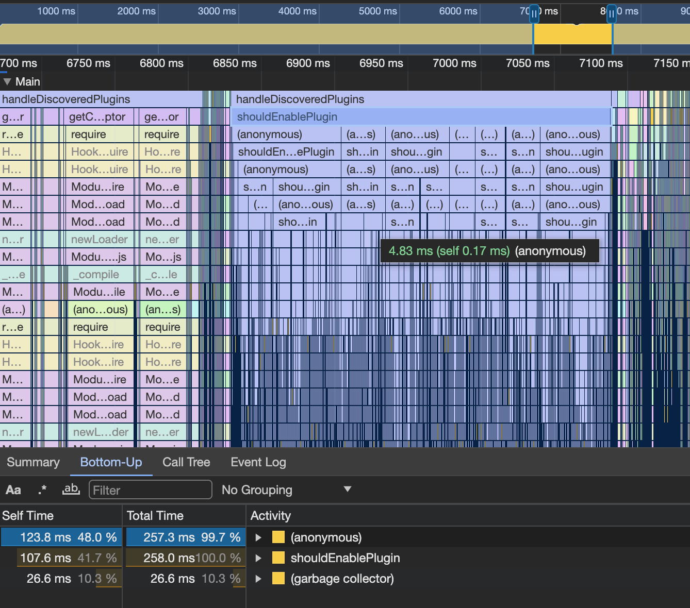
Task: Click the 4000 ms overview marker
Action: (298, 11)
